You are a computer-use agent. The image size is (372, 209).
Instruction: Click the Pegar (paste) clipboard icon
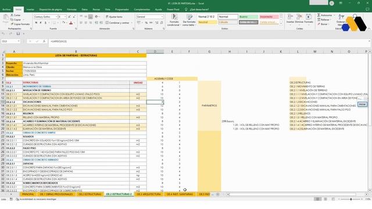(x=5, y=19)
